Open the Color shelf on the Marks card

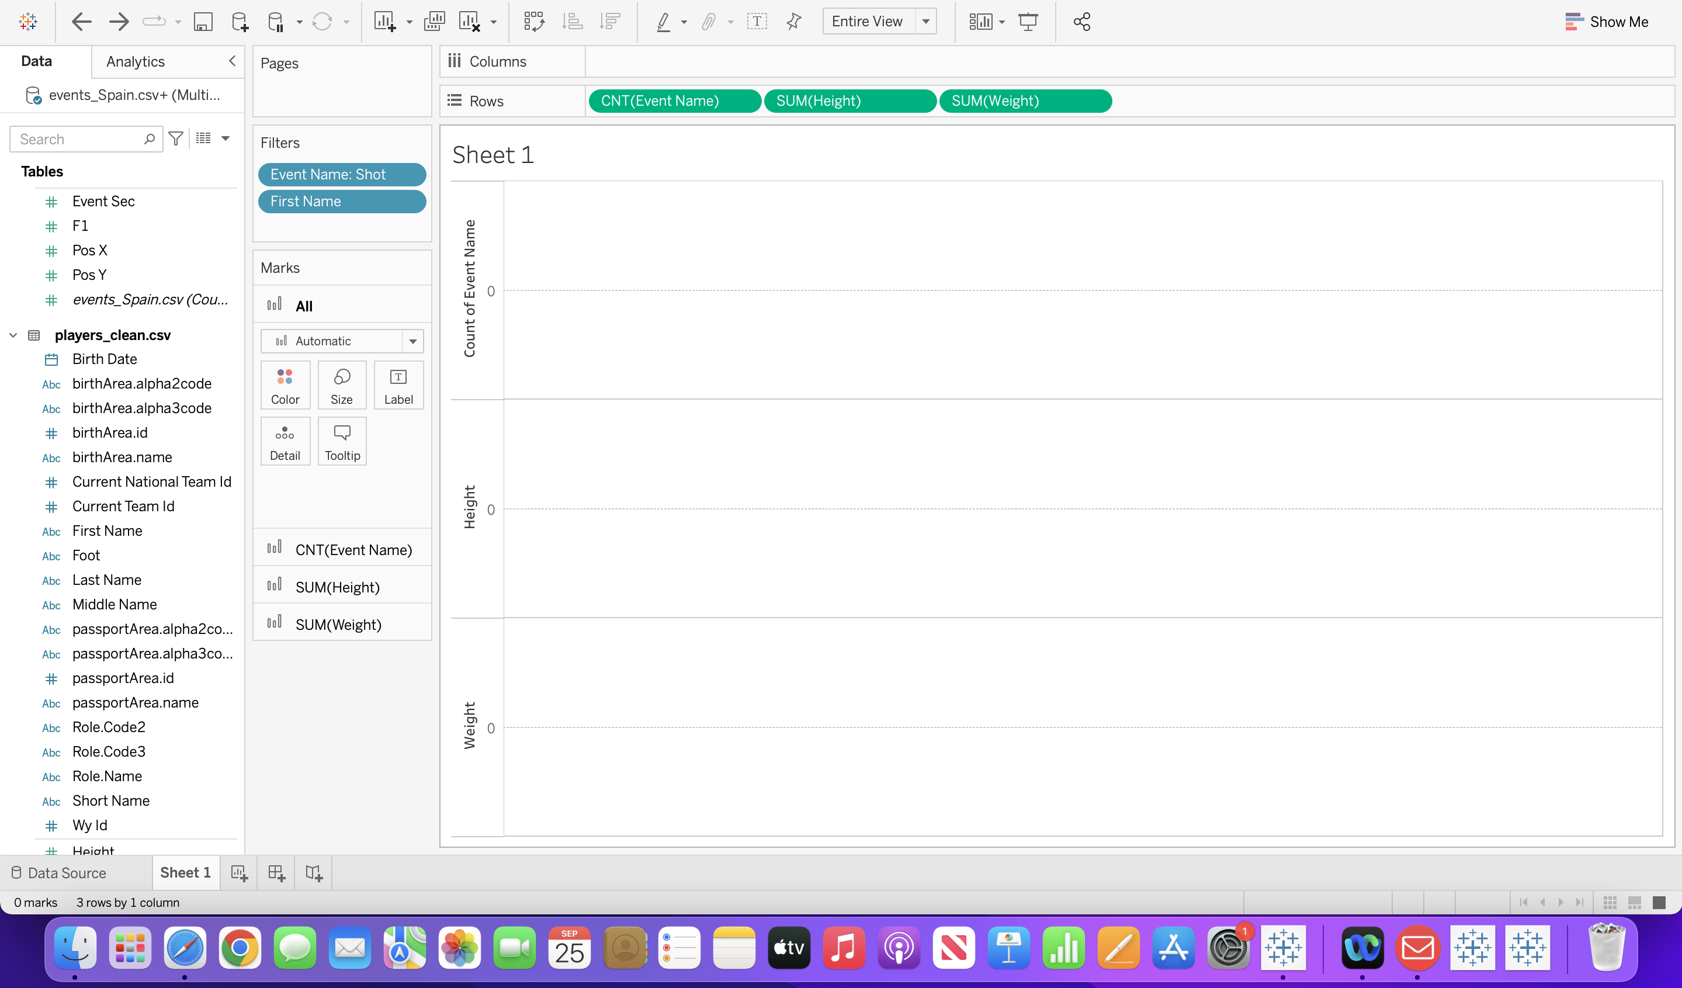tap(285, 385)
